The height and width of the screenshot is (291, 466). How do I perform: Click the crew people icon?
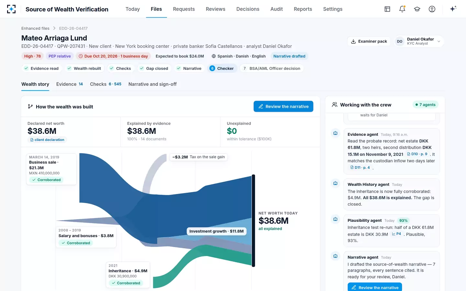pyautogui.click(x=335, y=105)
